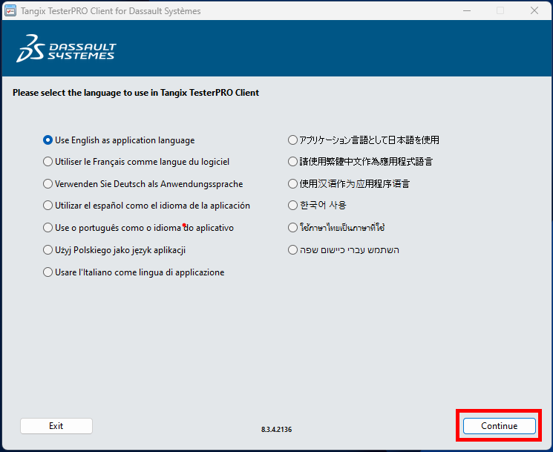Pick the Korean language radio button
The image size is (553, 452).
(x=292, y=206)
